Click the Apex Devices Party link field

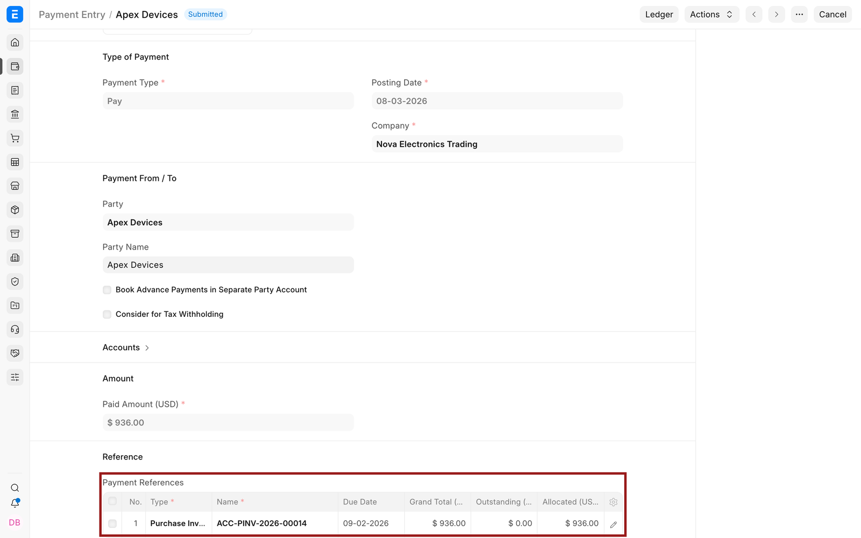point(228,222)
